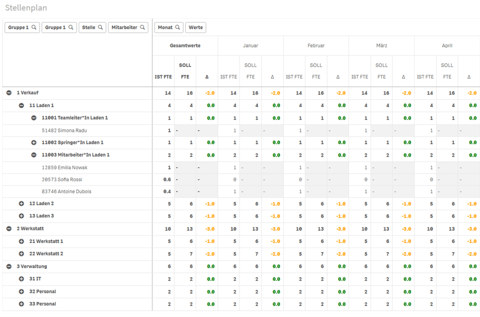Image resolution: width=480 pixels, height=317 pixels.
Task: Collapse 11 Laden 1 with its minus icon
Action: [x=21, y=105]
